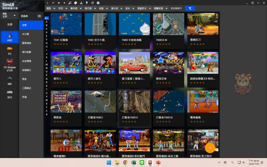This screenshot has height=167, width=267.
Task: Select the ALL alphabet index tab
Action: point(46,18)
